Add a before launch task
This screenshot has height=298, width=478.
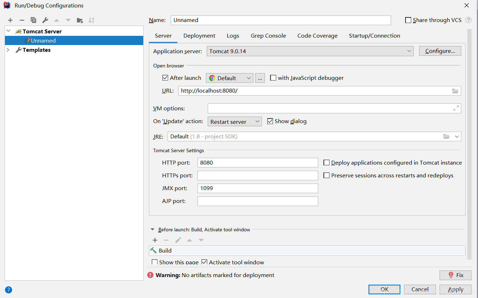tap(155, 240)
